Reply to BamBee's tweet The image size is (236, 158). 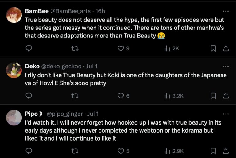tap(29, 48)
